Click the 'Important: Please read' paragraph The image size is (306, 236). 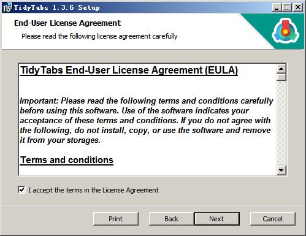pyautogui.click(x=147, y=120)
